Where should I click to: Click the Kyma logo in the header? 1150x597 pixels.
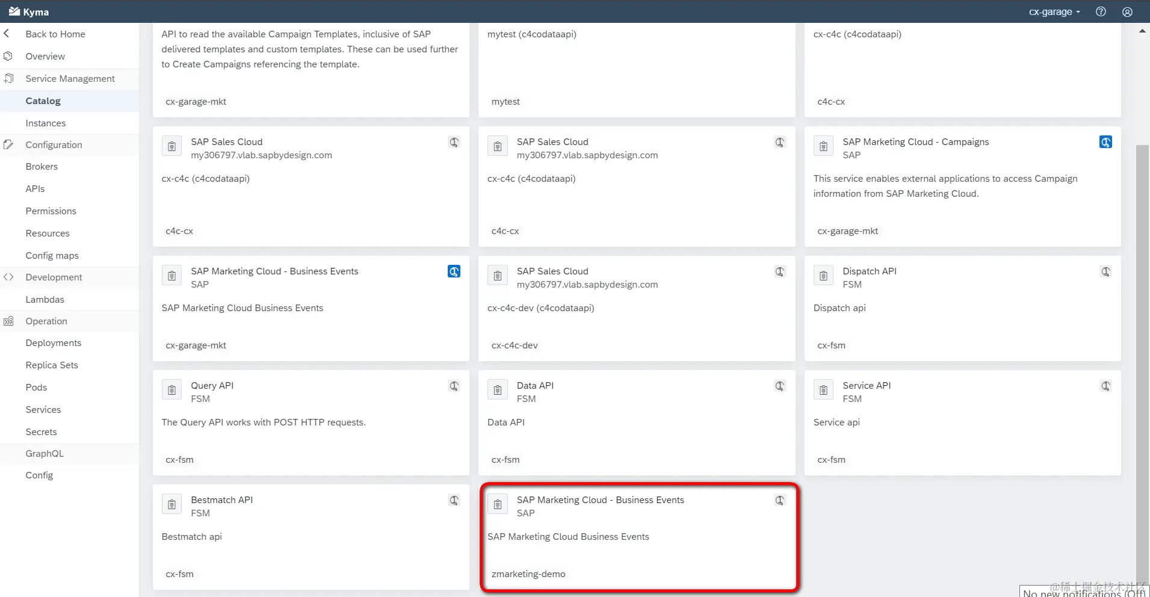[x=28, y=12]
